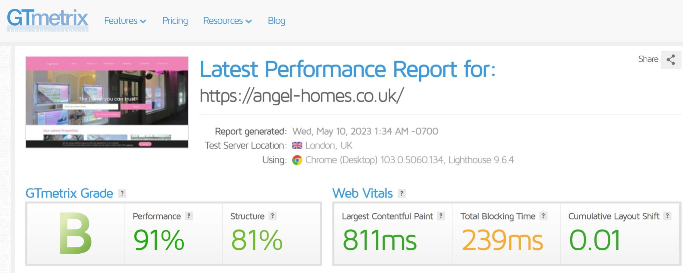Go to the Blog page
Image resolution: width=683 pixels, height=273 pixels.
coord(276,21)
